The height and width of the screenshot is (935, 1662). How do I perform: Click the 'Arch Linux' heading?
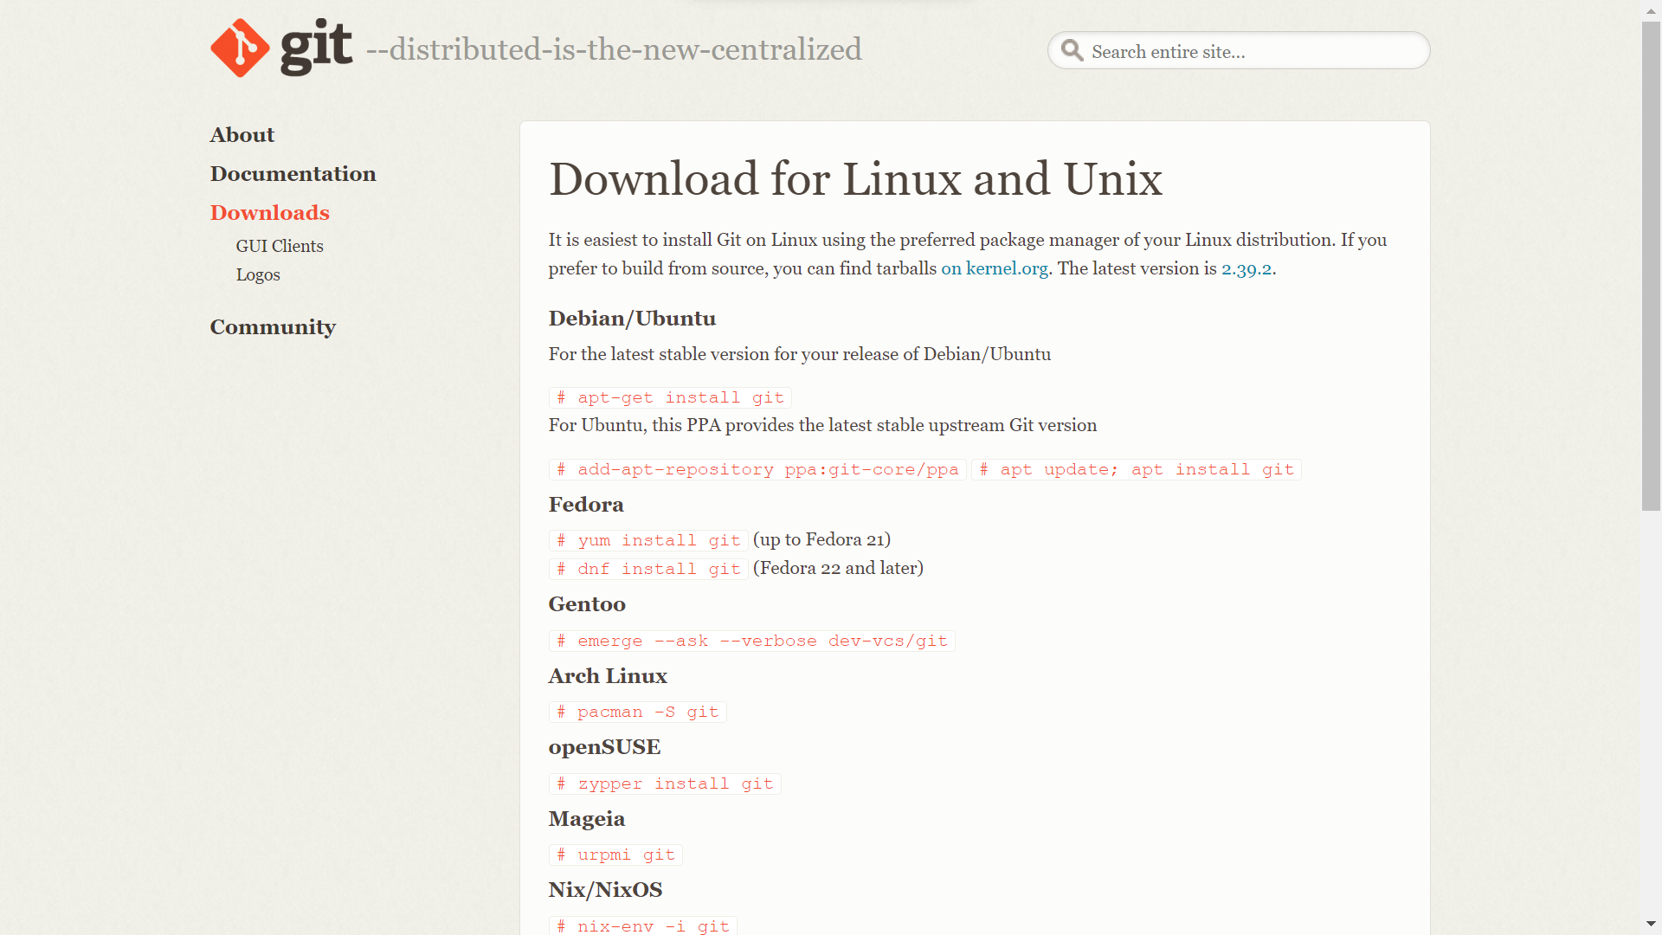point(608,676)
